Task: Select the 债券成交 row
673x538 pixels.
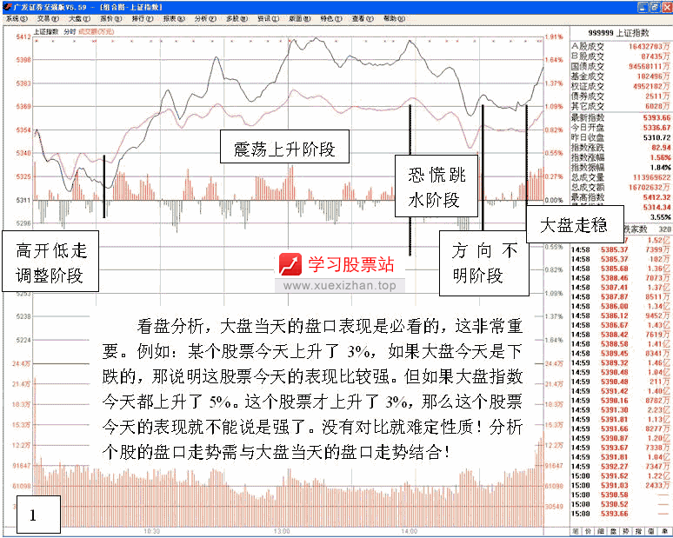Action: 620,96
